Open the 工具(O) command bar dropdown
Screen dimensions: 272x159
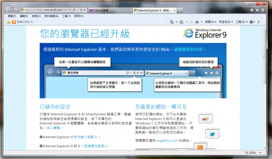pos(241,22)
